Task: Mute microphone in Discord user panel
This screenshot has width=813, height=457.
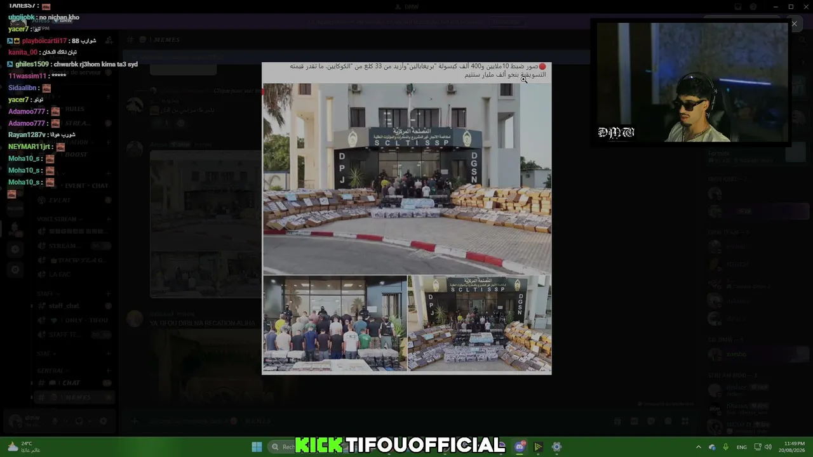Action: point(55,421)
